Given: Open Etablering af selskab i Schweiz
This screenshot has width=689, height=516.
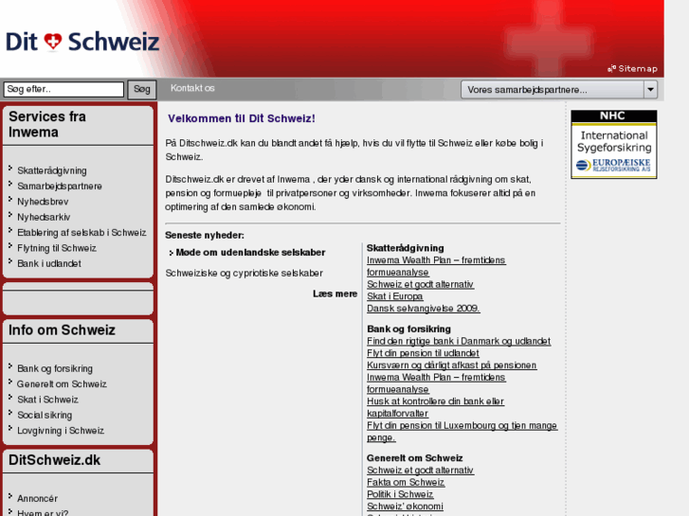Looking at the screenshot, I should coord(82,233).
